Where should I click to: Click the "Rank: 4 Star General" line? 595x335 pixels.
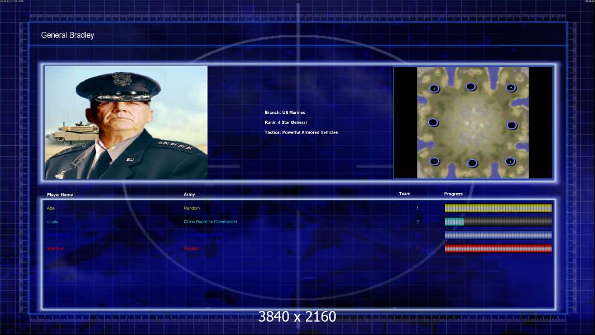pyautogui.click(x=286, y=122)
